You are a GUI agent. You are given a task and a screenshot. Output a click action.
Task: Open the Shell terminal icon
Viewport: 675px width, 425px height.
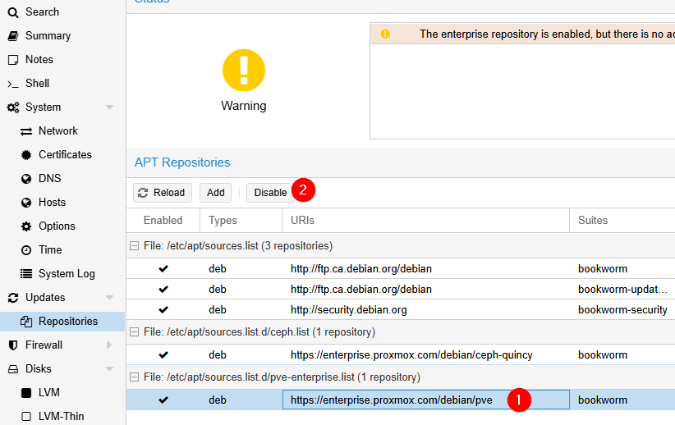pos(12,84)
